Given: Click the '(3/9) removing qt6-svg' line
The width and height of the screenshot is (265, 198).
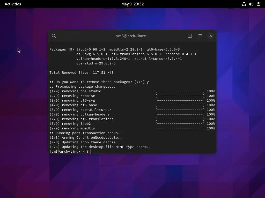Looking at the screenshot, I should 72,100.
